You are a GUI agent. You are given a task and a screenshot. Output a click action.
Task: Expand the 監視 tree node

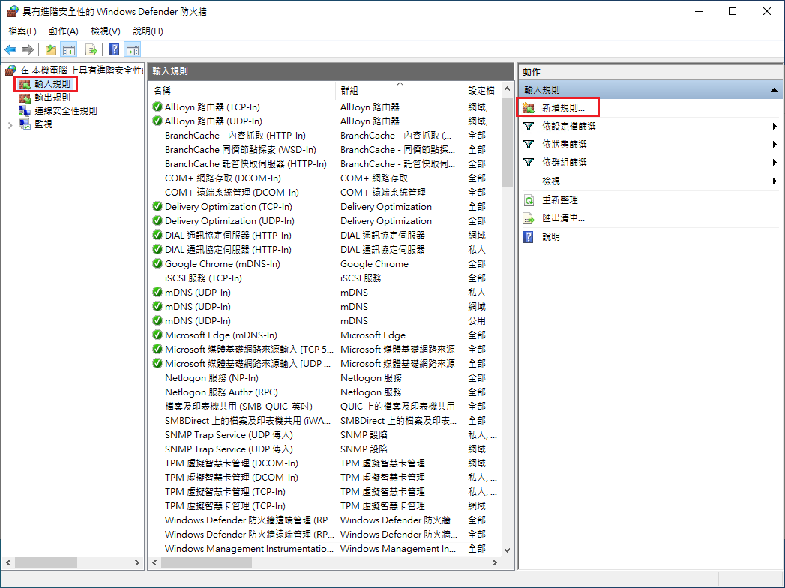[10, 125]
